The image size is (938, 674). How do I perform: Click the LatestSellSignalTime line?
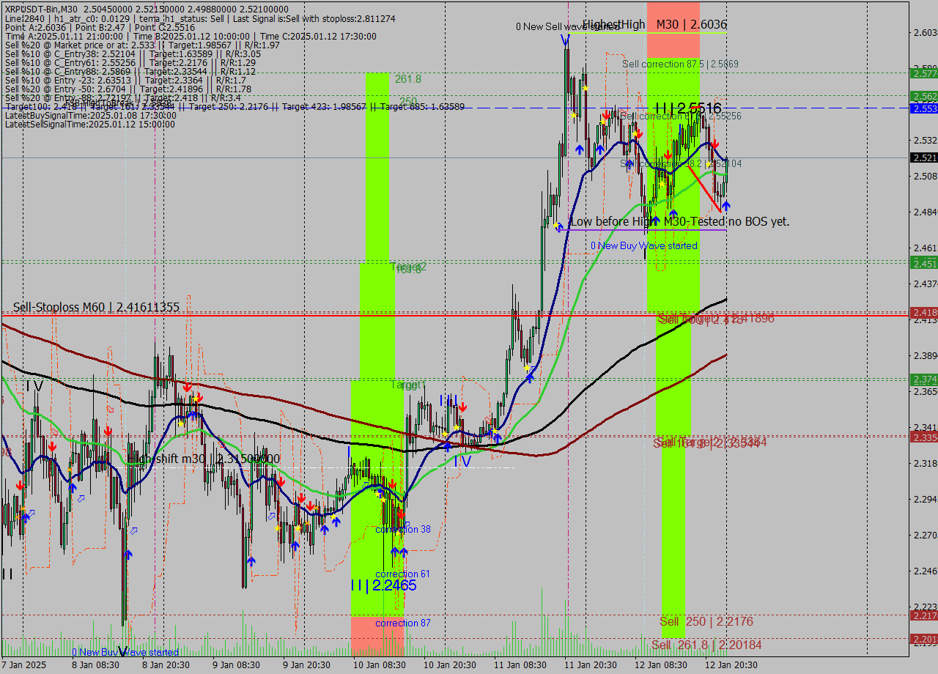(x=90, y=125)
